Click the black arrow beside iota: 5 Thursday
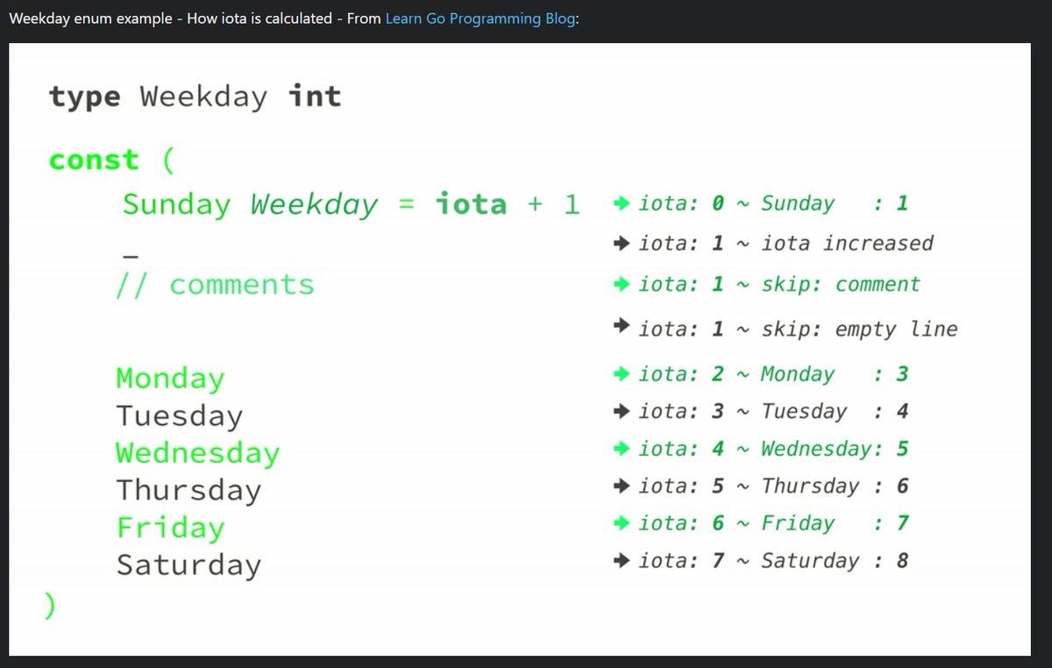The width and height of the screenshot is (1052, 668). 622,486
